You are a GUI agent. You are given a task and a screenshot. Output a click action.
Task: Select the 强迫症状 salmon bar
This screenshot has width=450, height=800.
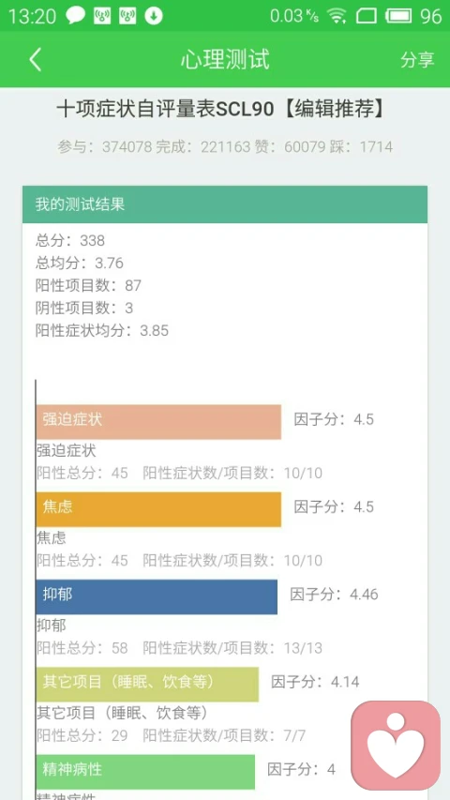158,422
